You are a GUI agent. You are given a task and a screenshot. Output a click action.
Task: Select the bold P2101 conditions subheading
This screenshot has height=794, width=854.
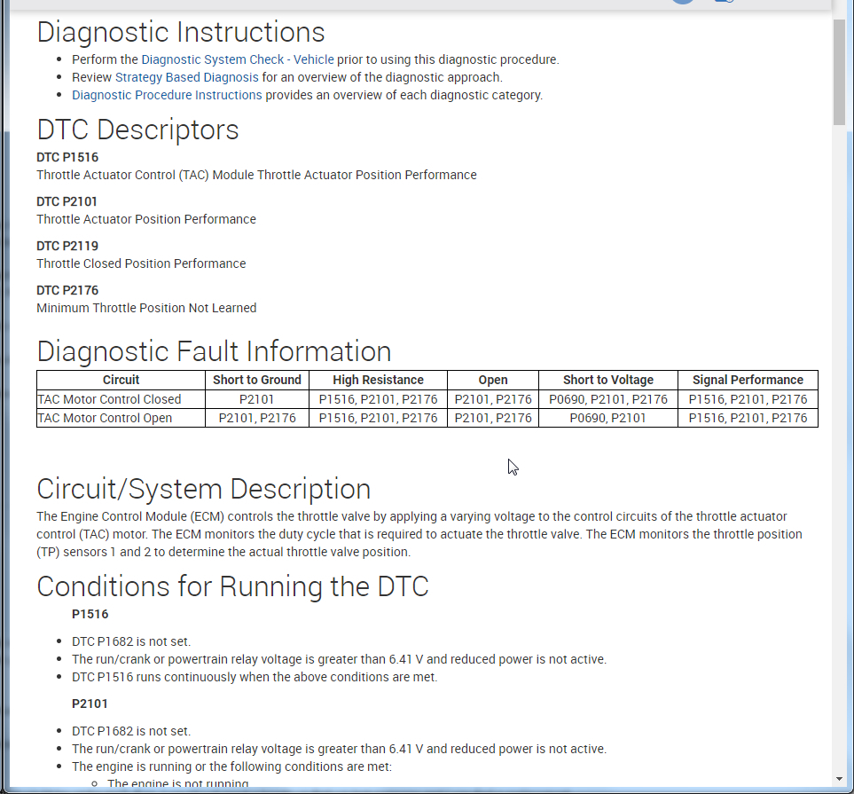90,704
